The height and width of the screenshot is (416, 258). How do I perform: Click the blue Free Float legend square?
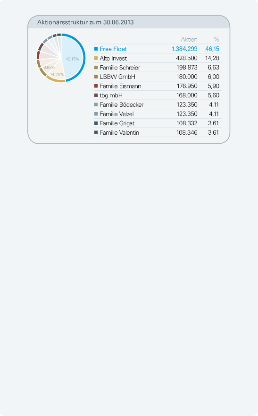(96, 49)
